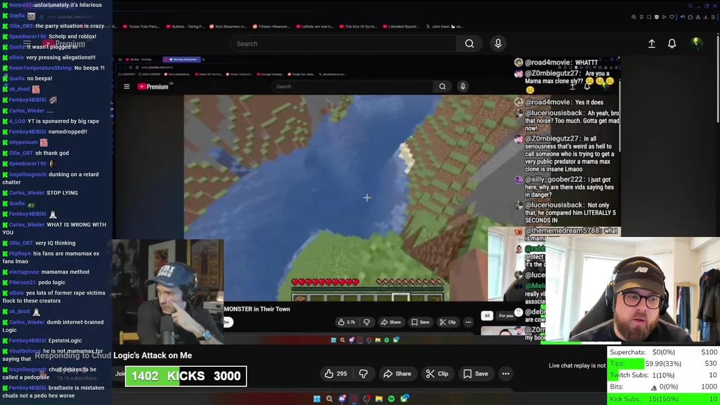Screen dimensions: 720x405
Task: Open 'Tucker Puts Piers...' bookmark
Action: pos(141,26)
